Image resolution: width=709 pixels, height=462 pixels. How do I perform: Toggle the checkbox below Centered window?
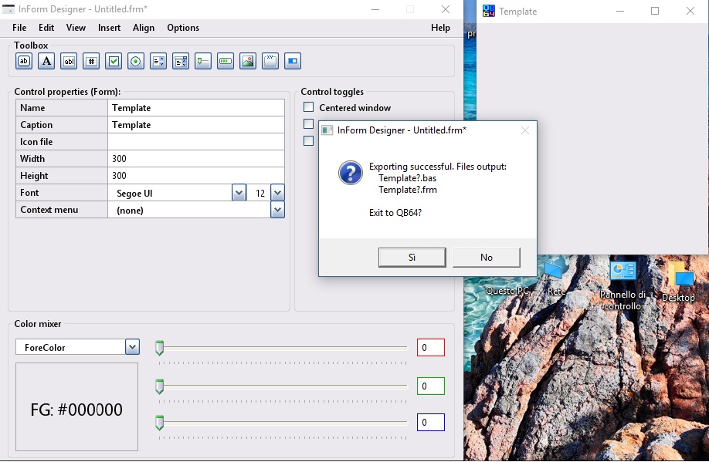tap(308, 123)
